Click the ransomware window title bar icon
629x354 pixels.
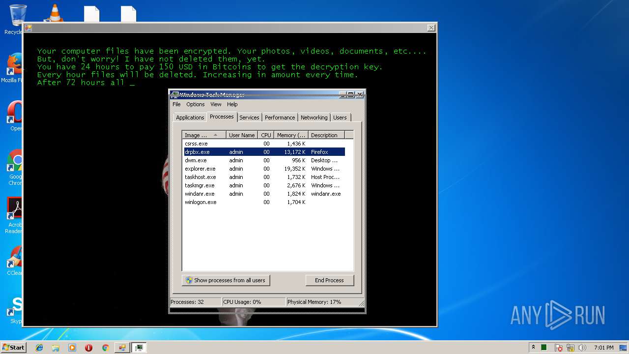pyautogui.click(x=29, y=28)
